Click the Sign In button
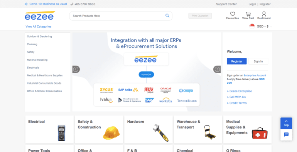The height and width of the screenshot is (152, 297). point(258,61)
